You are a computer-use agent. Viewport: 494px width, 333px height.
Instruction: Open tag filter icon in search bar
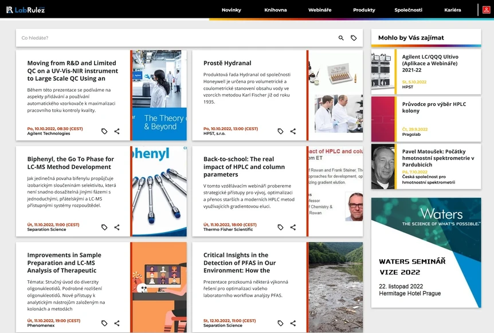pyautogui.click(x=354, y=38)
